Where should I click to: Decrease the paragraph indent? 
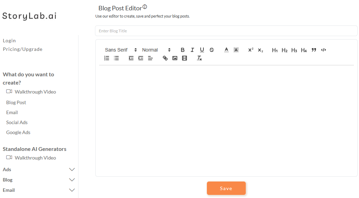point(131,58)
